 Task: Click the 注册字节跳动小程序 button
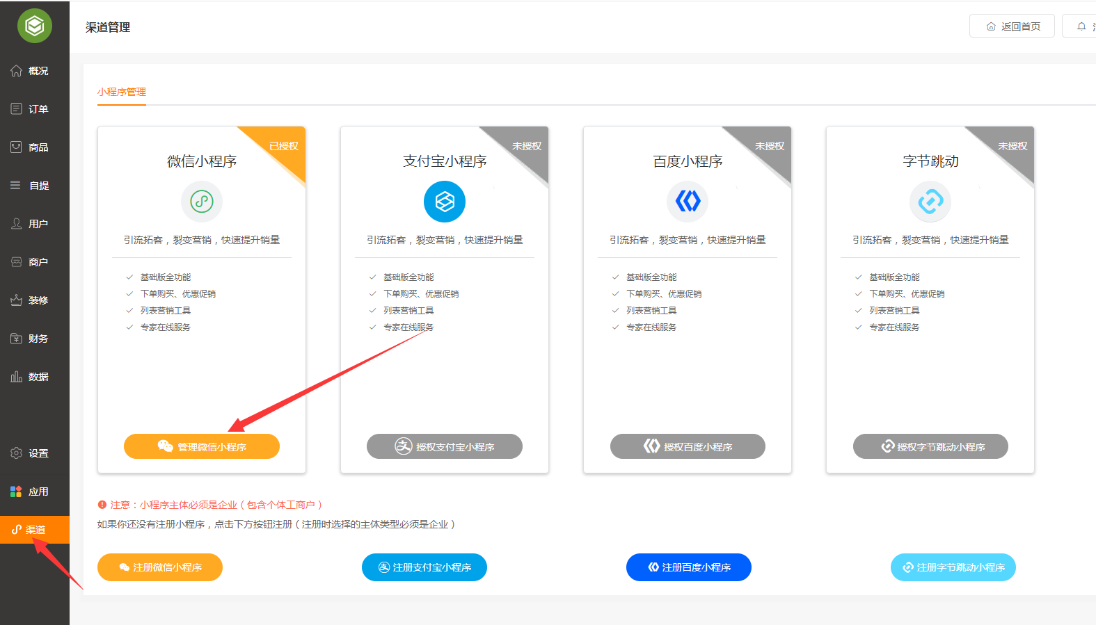953,567
